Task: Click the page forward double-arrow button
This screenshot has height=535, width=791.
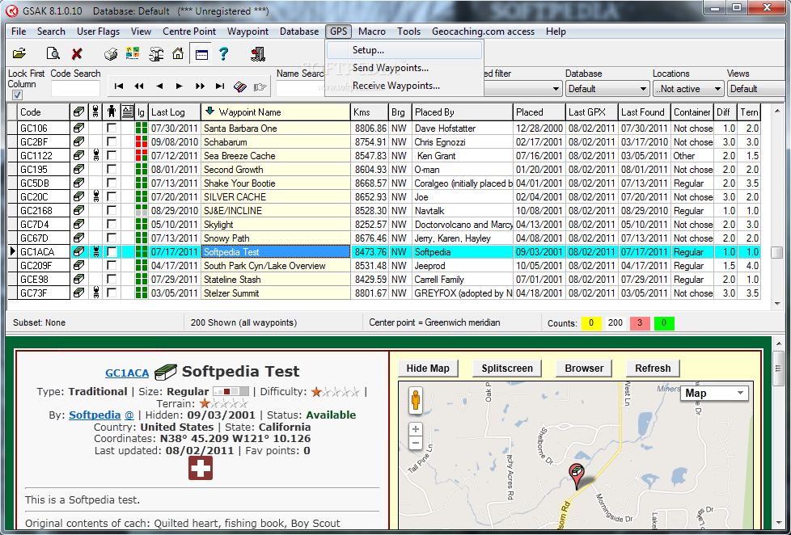Action: coord(200,86)
